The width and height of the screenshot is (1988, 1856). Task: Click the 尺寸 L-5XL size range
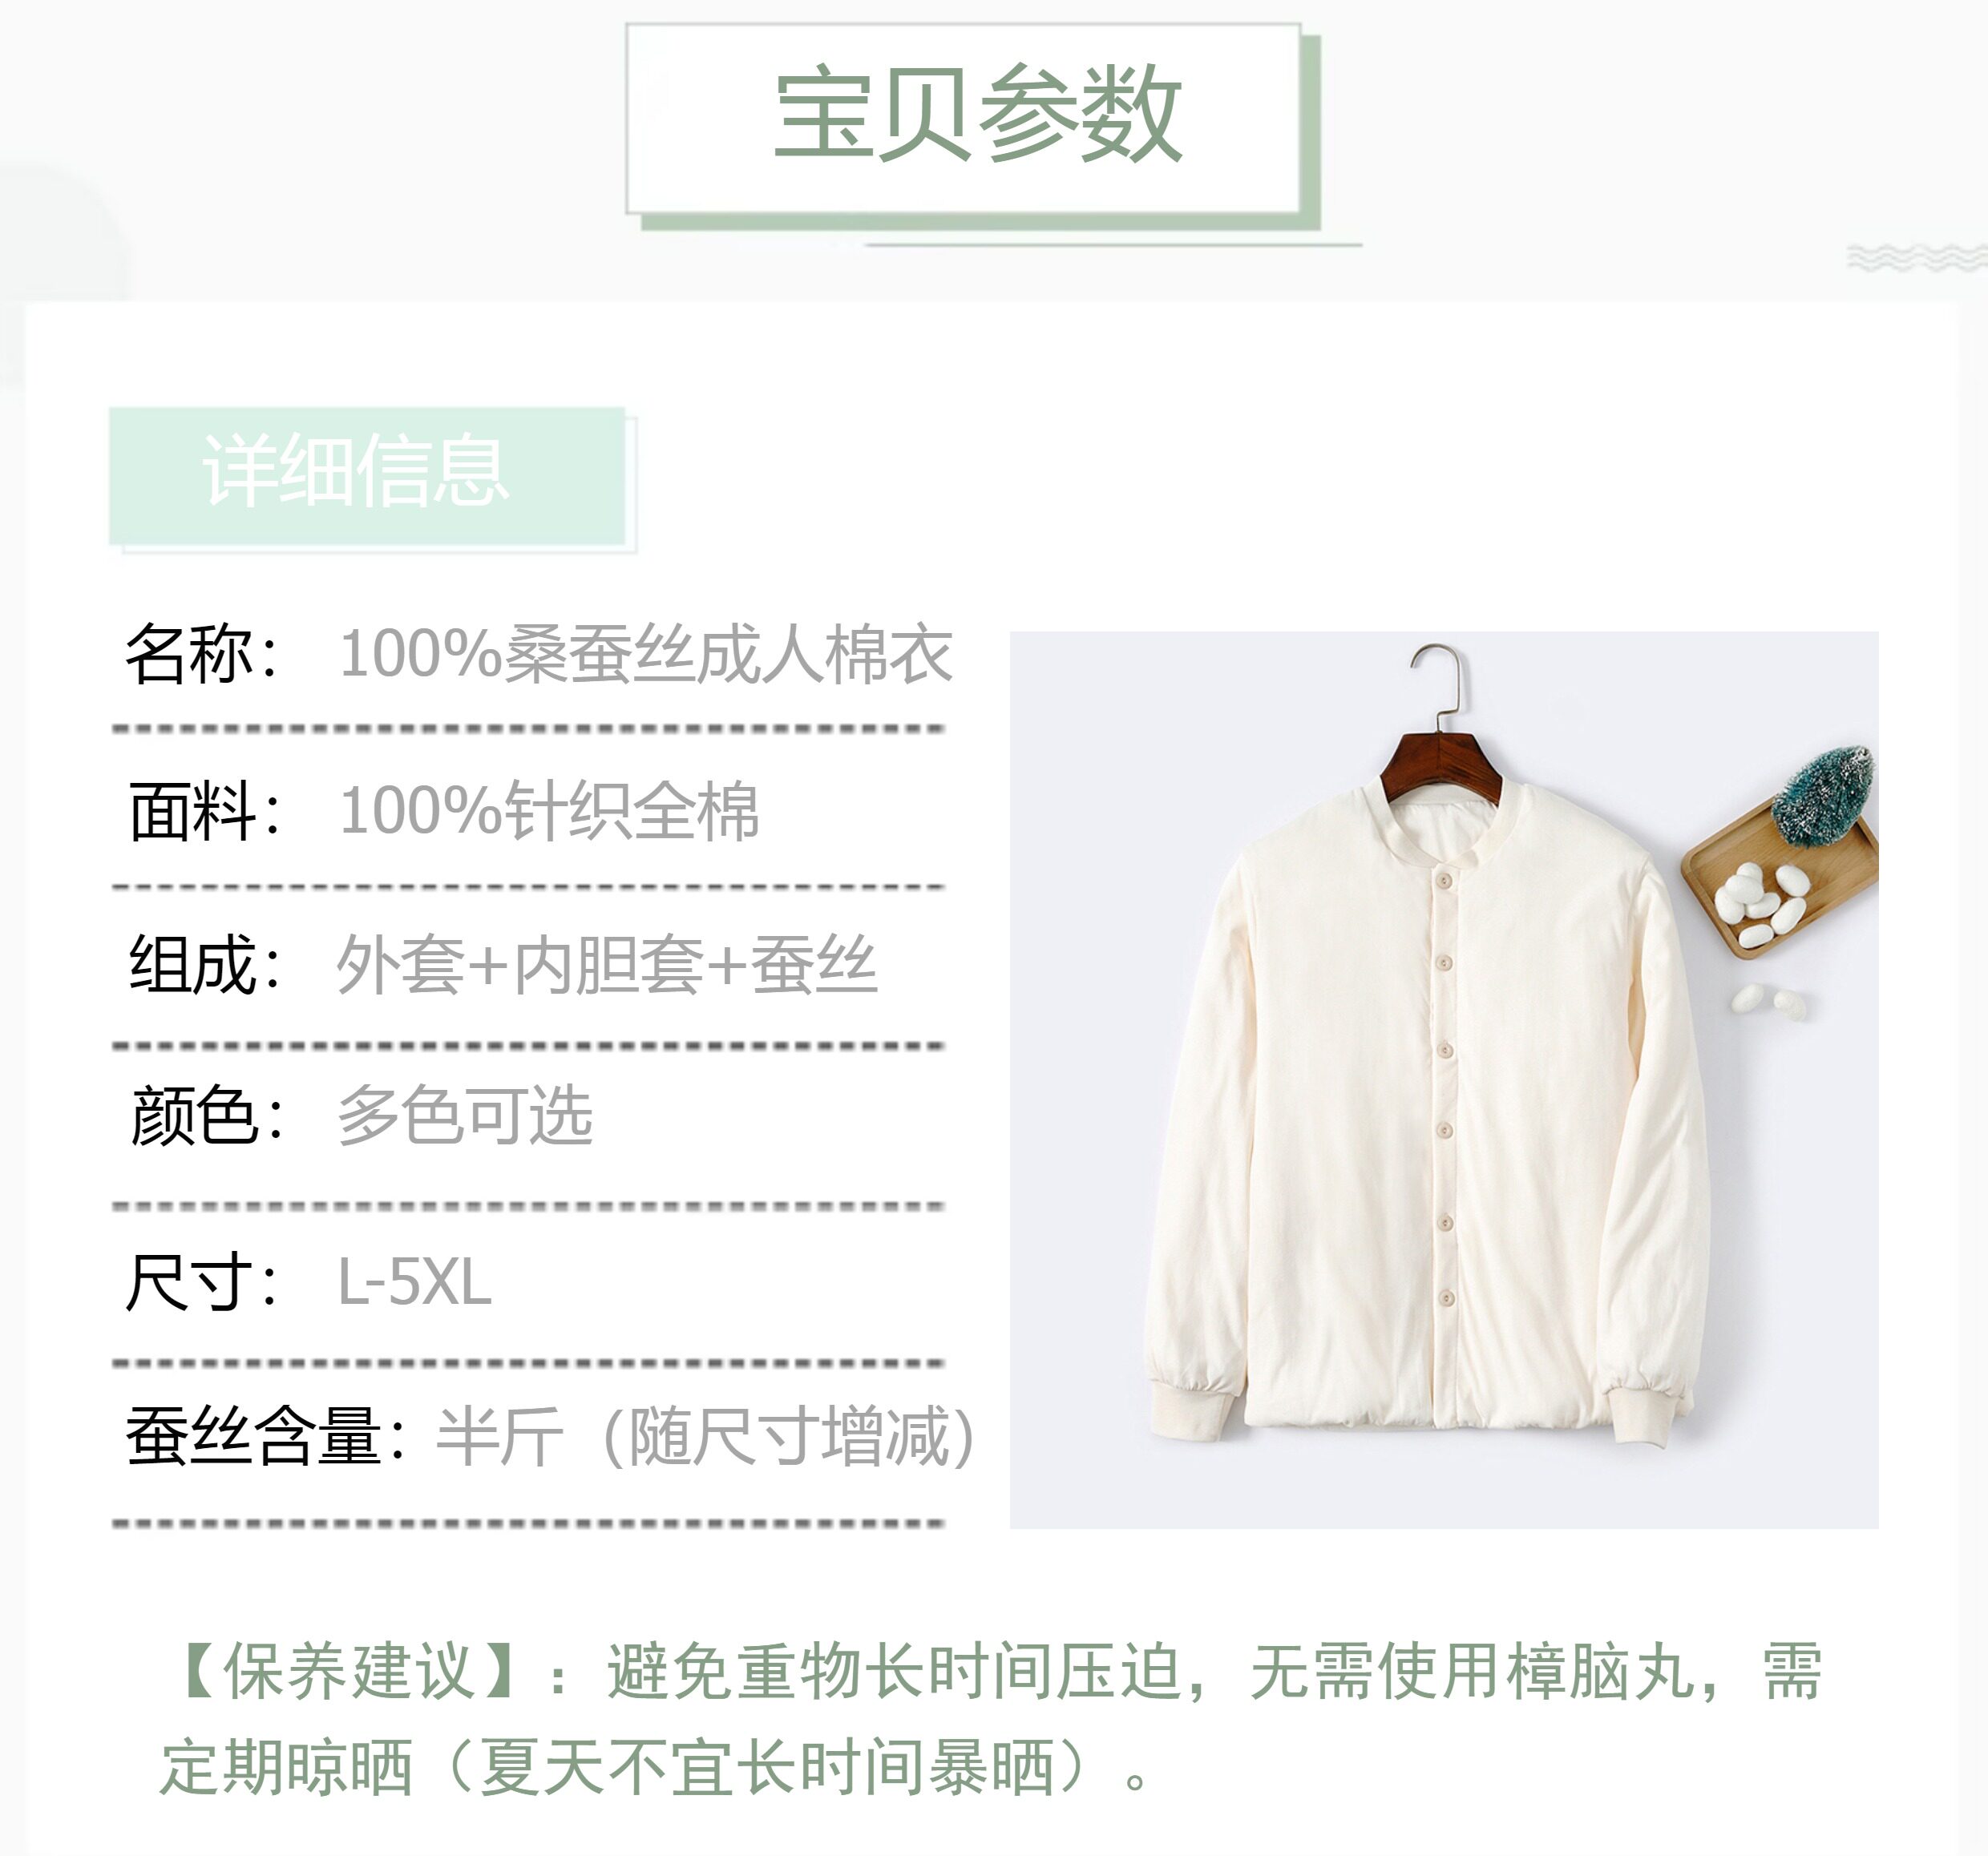415,1282
